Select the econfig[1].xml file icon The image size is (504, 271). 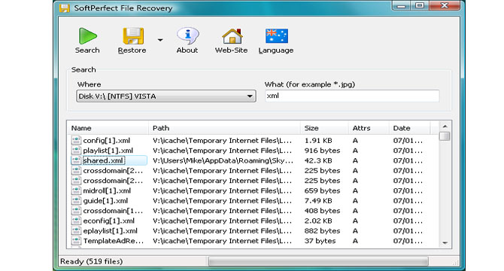[76, 221]
